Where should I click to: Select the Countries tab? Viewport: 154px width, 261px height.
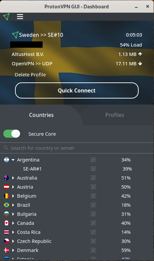point(41,115)
